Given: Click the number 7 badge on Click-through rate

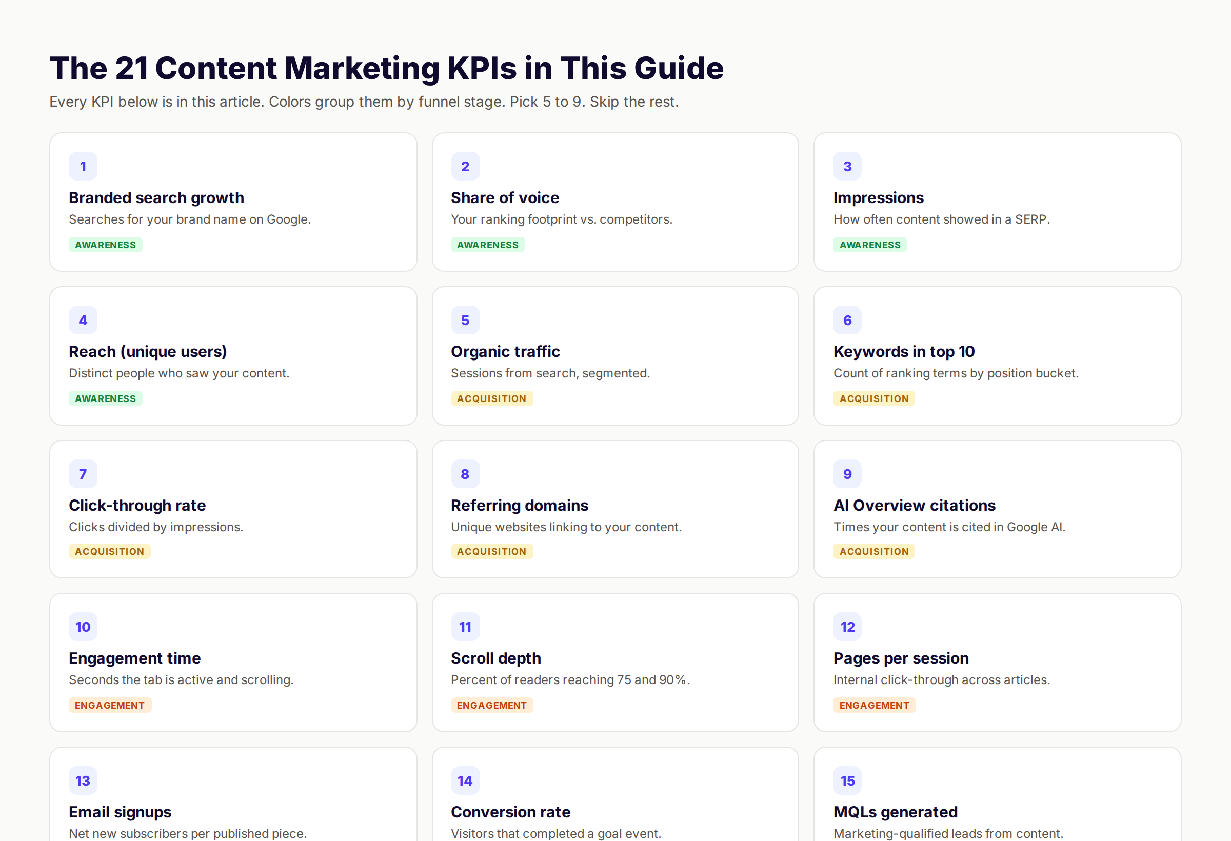Looking at the screenshot, I should [x=83, y=474].
